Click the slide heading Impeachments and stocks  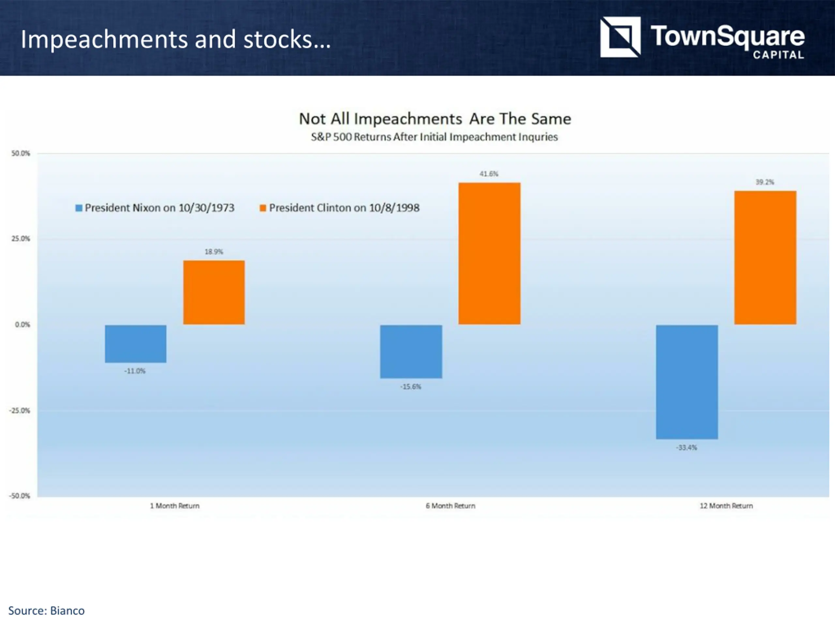click(x=175, y=39)
